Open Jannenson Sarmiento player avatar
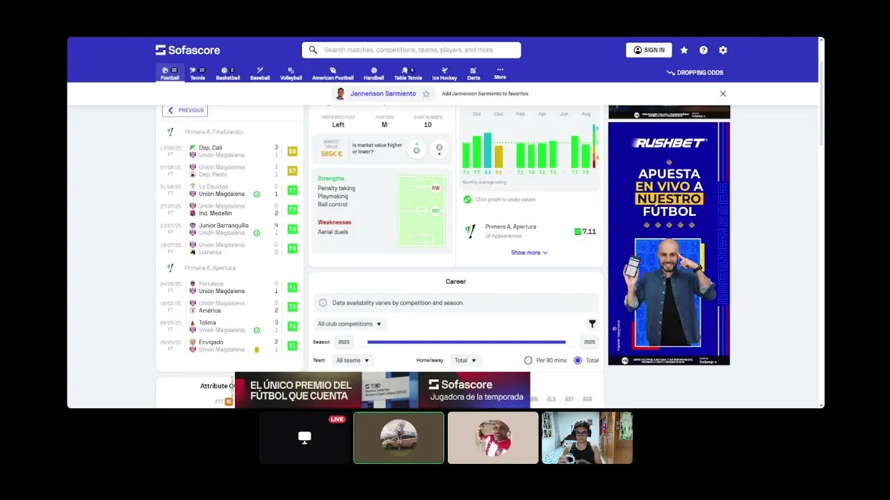Screen dimensions: 890x500 point(341,94)
